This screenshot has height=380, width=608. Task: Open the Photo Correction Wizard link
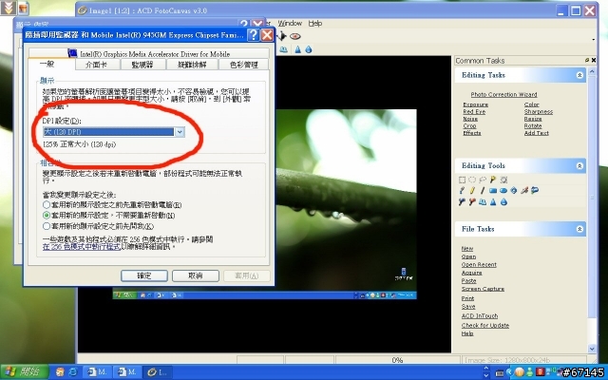(503, 94)
